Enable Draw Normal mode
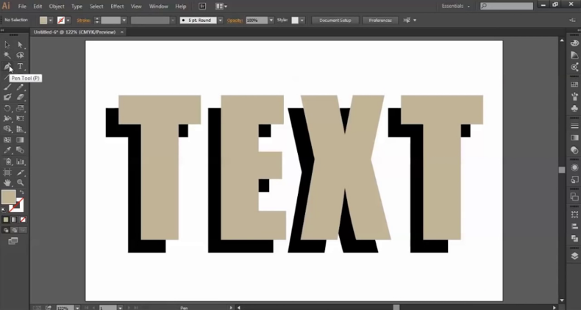Image resolution: width=581 pixels, height=310 pixels. pos(6,230)
